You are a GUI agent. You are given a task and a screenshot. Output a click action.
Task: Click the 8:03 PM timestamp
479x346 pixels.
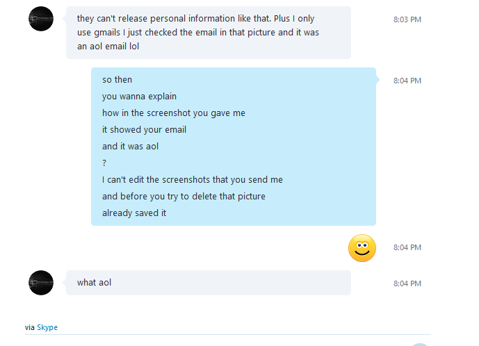(407, 19)
